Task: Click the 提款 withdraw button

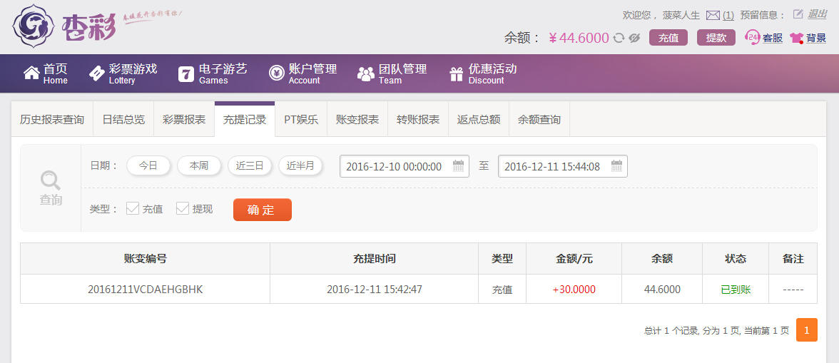Action: (x=716, y=37)
